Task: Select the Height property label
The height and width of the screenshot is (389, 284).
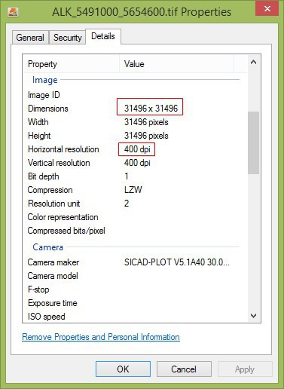Action: pyautogui.click(x=39, y=136)
